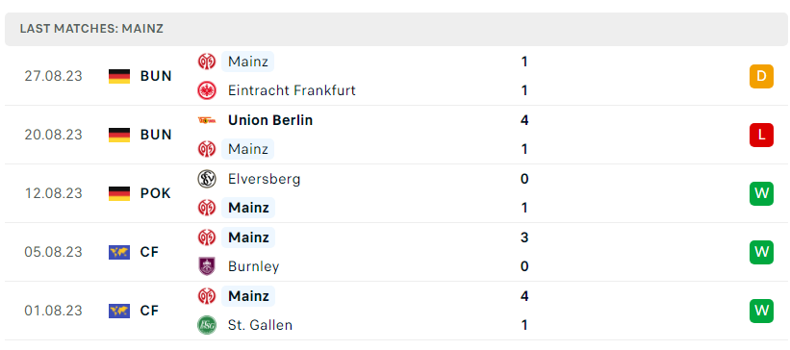This screenshot has width=790, height=350.
Task: Select the St. Gallen team name
Action: pos(260,325)
